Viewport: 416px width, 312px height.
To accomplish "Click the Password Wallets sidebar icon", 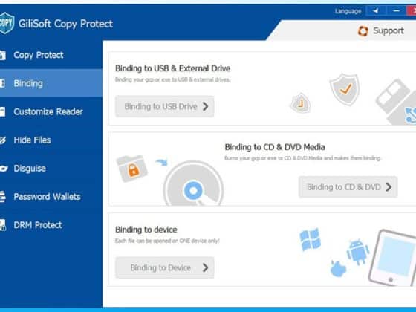I will 3,197.
